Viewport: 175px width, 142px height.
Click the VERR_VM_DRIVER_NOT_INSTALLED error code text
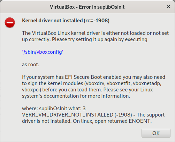[x=68, y=115]
